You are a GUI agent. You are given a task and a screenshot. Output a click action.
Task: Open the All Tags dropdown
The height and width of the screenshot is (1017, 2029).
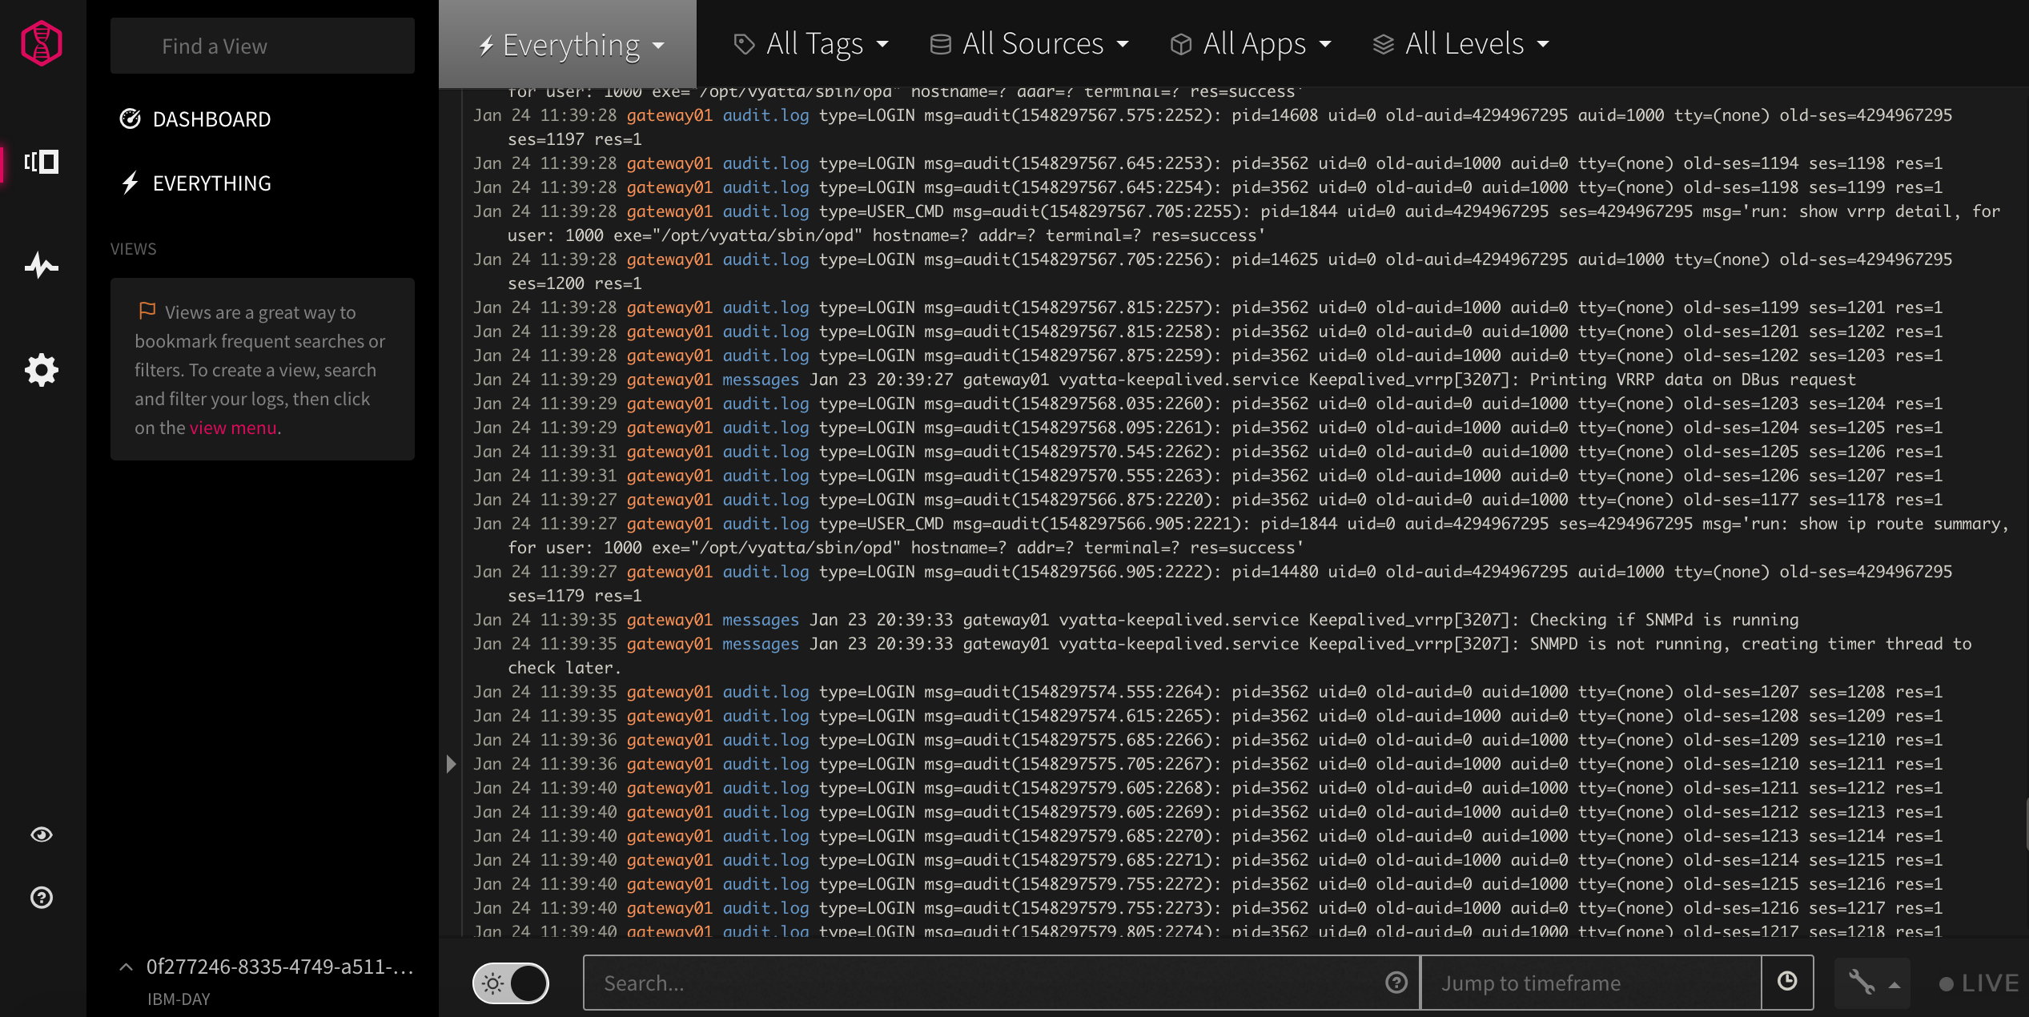tap(810, 44)
